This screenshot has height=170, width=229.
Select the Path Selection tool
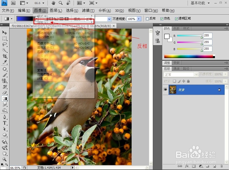pyautogui.click(x=5, y=129)
